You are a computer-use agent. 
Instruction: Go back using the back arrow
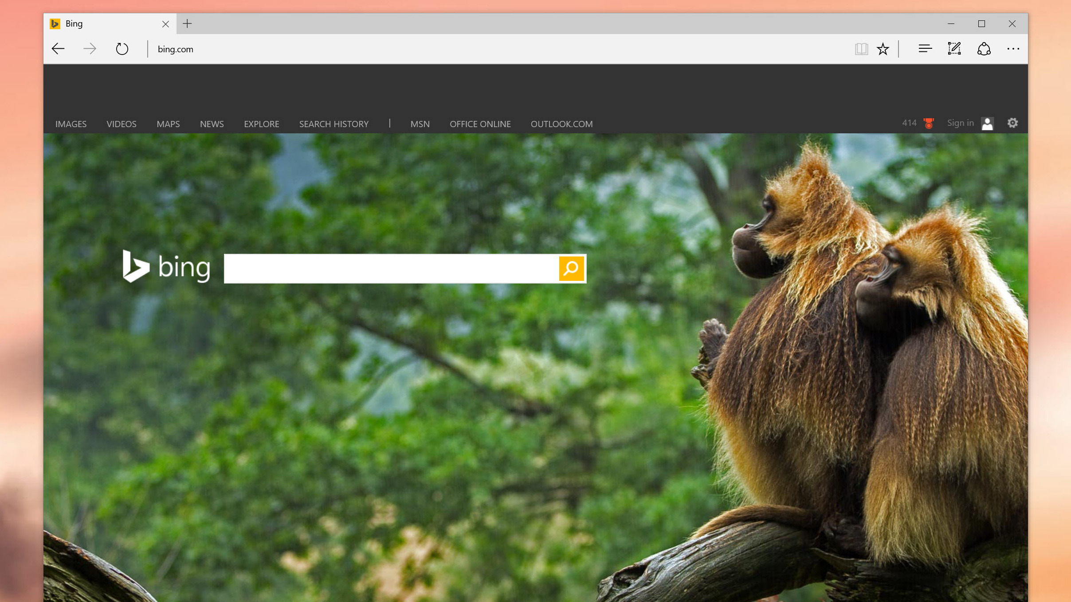[58, 49]
